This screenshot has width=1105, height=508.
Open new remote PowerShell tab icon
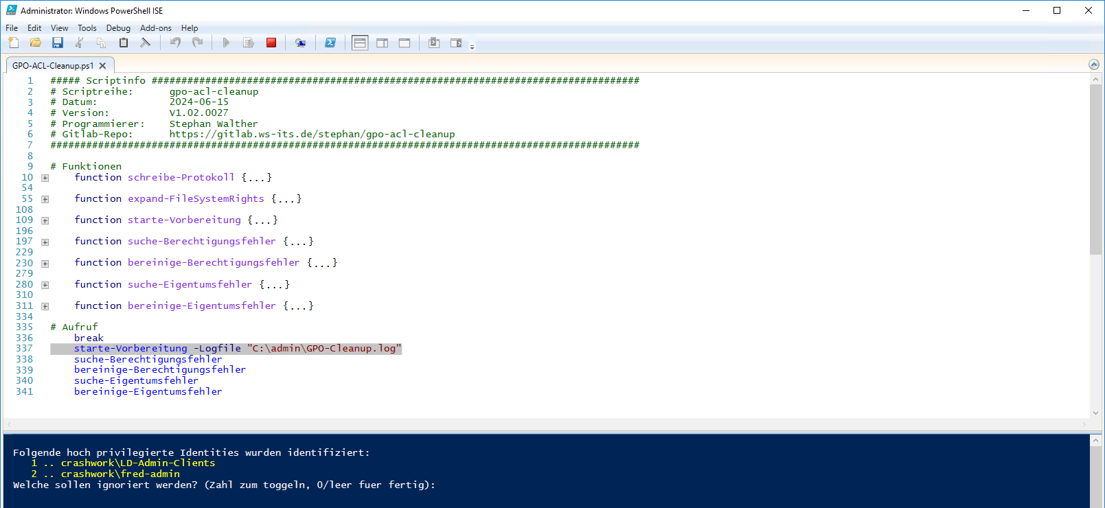(x=300, y=43)
